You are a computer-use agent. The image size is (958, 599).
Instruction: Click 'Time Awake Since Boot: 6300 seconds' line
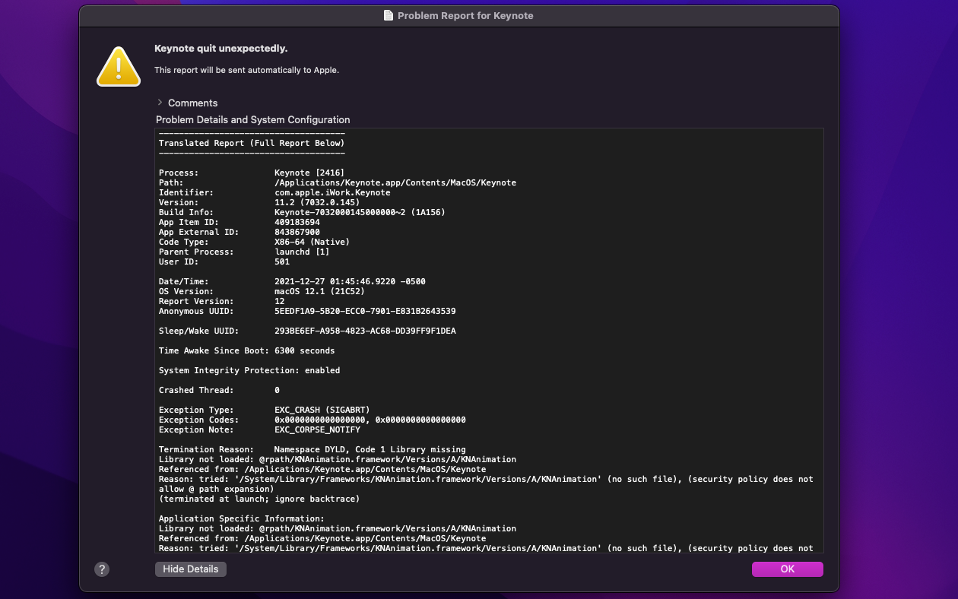click(x=246, y=350)
